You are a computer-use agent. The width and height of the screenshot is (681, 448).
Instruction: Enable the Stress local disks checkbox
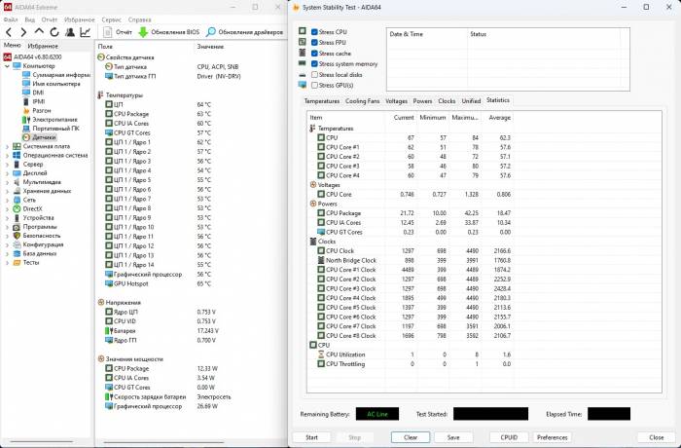click(314, 75)
